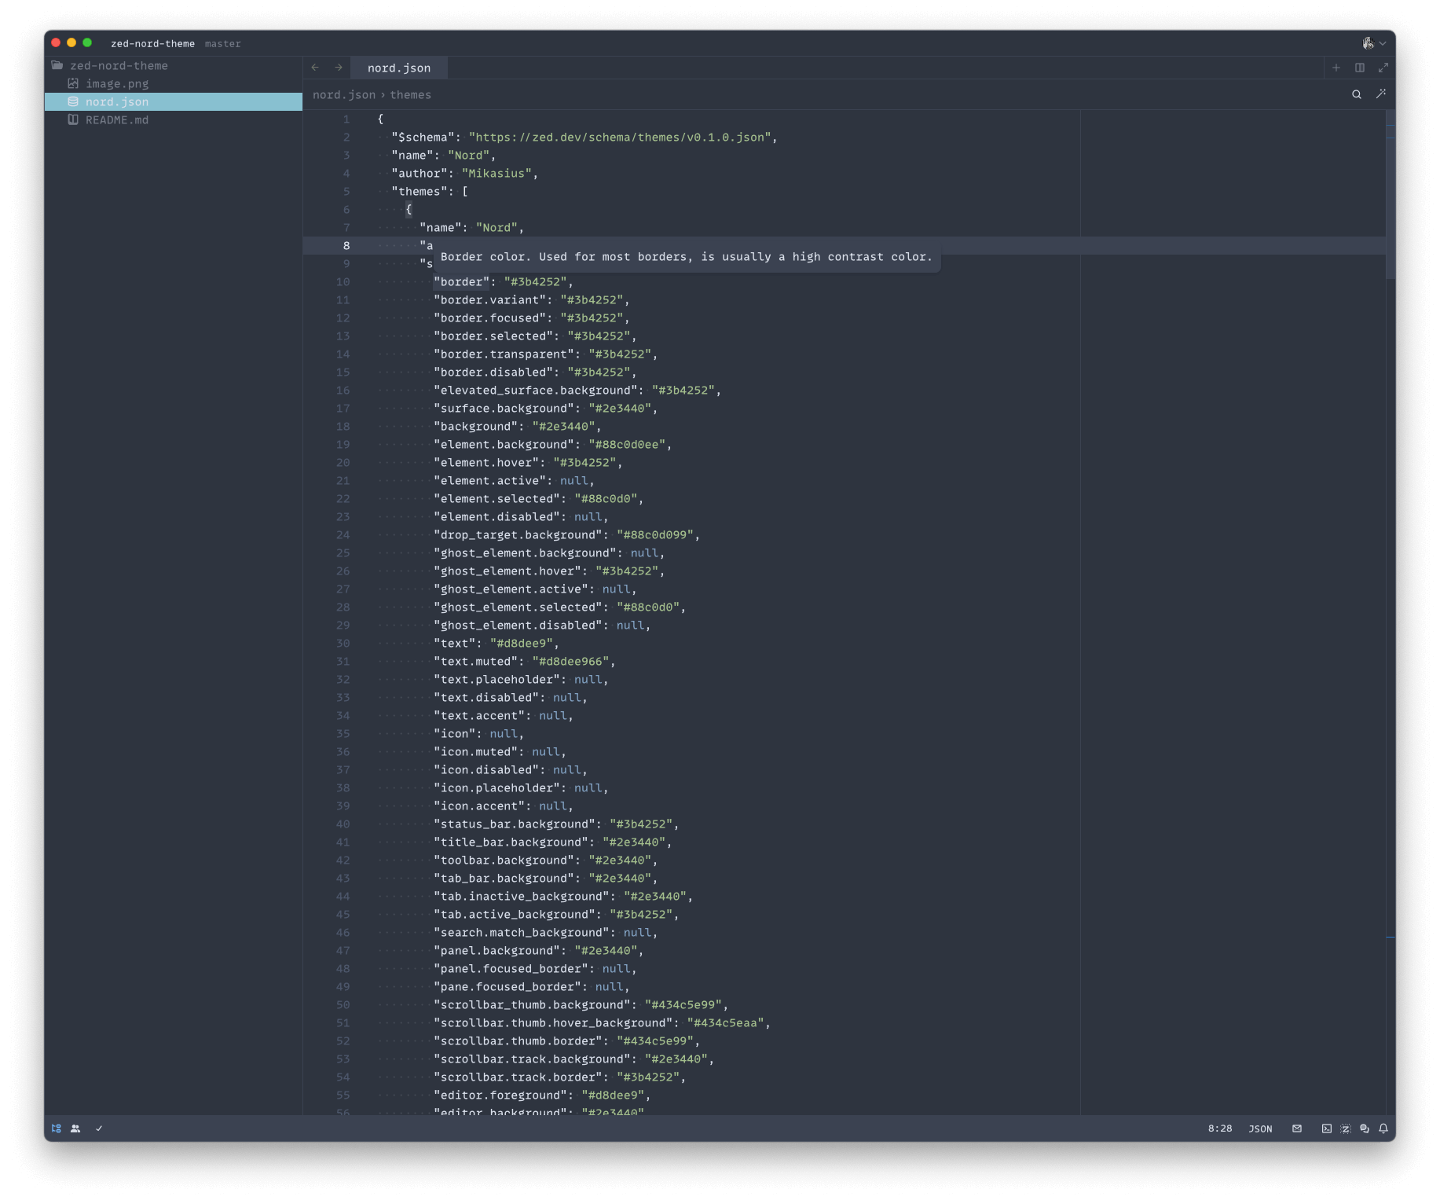Open the feedback envelope icon
The width and height of the screenshot is (1440, 1200).
1297,1128
